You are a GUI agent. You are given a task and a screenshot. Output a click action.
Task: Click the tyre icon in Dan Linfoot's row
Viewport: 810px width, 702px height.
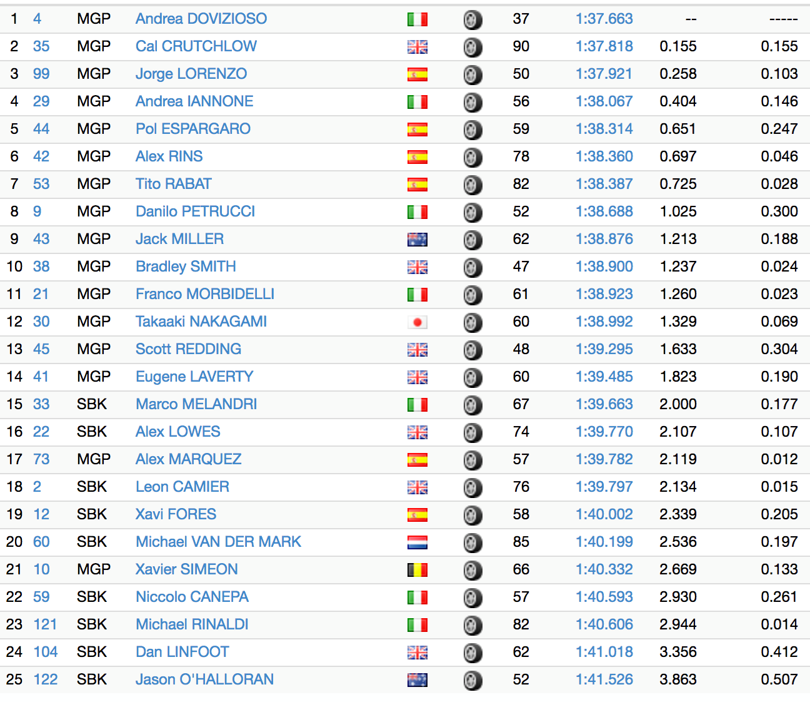pos(472,653)
